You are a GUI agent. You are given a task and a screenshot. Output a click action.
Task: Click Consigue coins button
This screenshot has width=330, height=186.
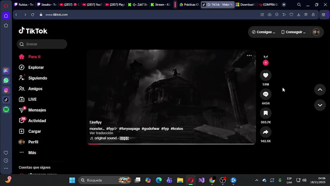[x=264, y=32]
